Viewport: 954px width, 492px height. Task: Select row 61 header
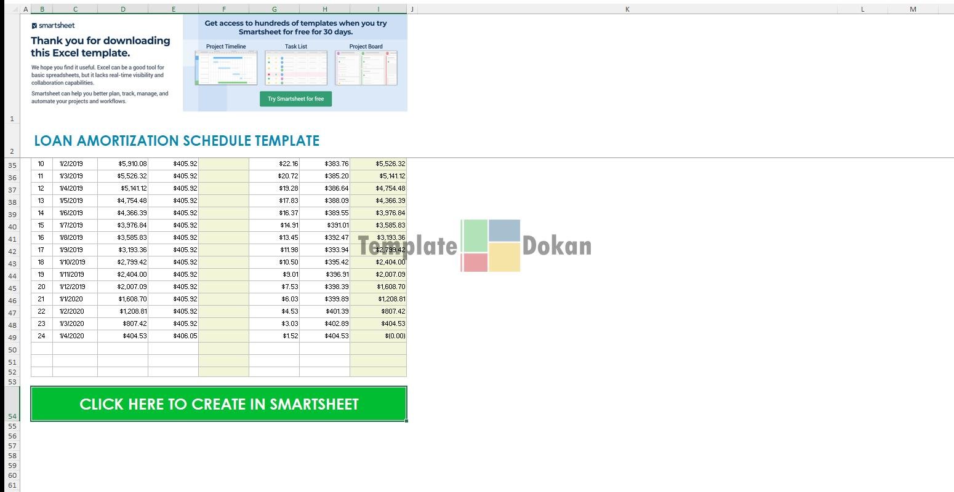click(12, 485)
